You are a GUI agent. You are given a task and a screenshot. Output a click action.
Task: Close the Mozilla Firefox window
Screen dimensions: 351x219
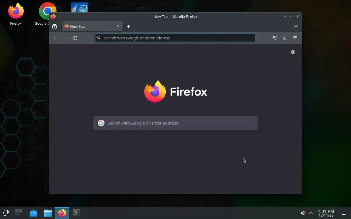pyautogui.click(x=298, y=16)
